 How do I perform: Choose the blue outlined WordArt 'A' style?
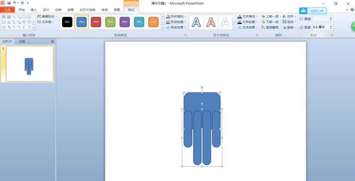click(196, 22)
